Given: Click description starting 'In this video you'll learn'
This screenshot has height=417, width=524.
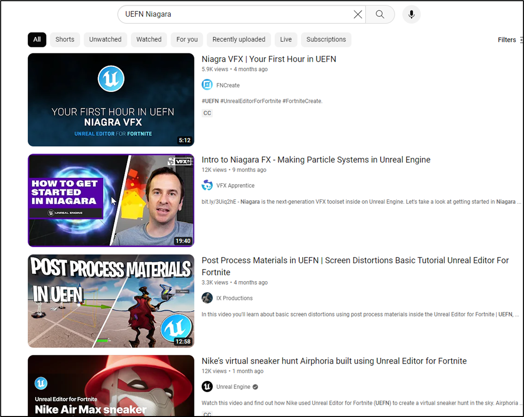Looking at the screenshot, I should (360, 314).
